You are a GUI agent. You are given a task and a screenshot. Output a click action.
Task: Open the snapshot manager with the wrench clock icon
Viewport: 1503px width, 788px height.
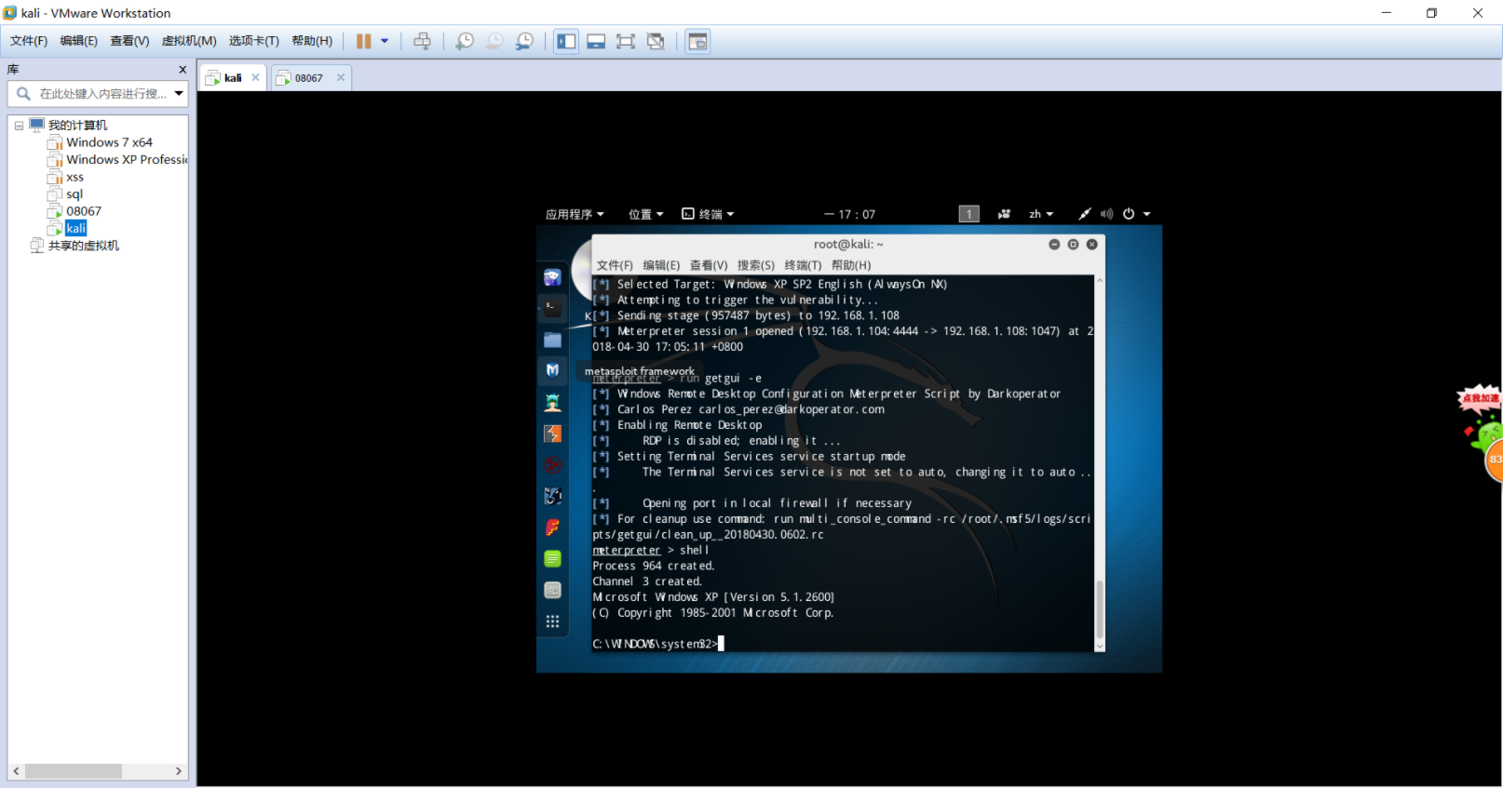[x=525, y=41]
